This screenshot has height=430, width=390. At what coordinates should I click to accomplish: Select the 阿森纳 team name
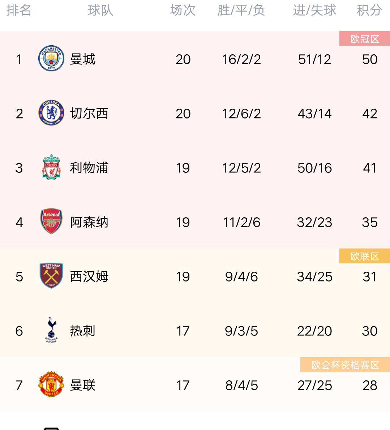coord(89,222)
